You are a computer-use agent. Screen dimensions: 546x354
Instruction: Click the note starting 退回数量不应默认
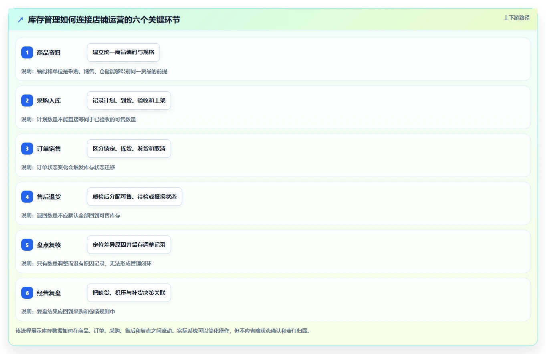pyautogui.click(x=71, y=215)
